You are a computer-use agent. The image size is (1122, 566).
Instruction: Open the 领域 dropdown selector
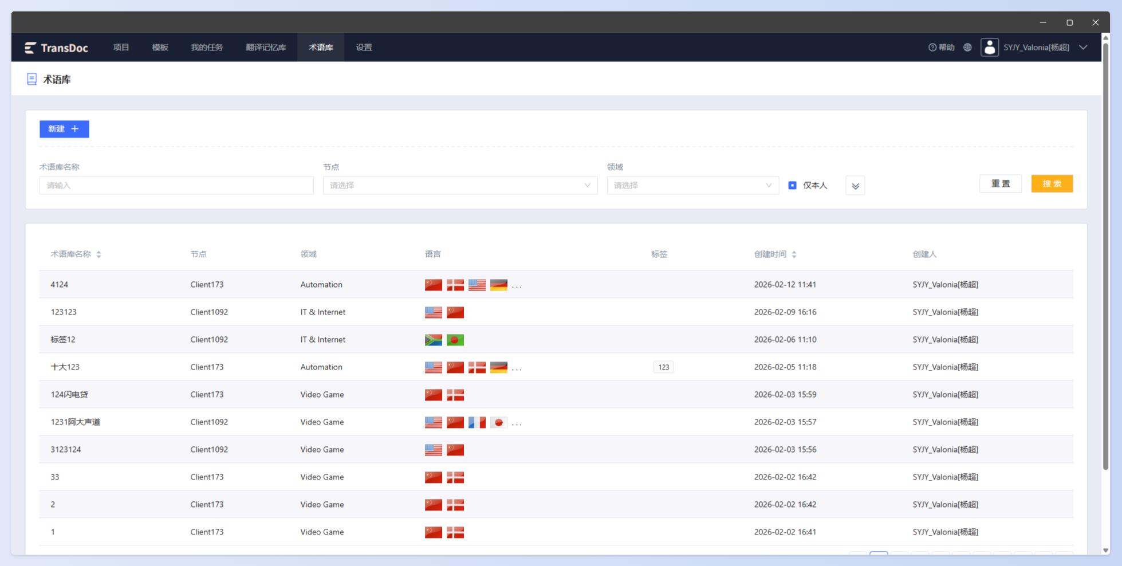[693, 185]
